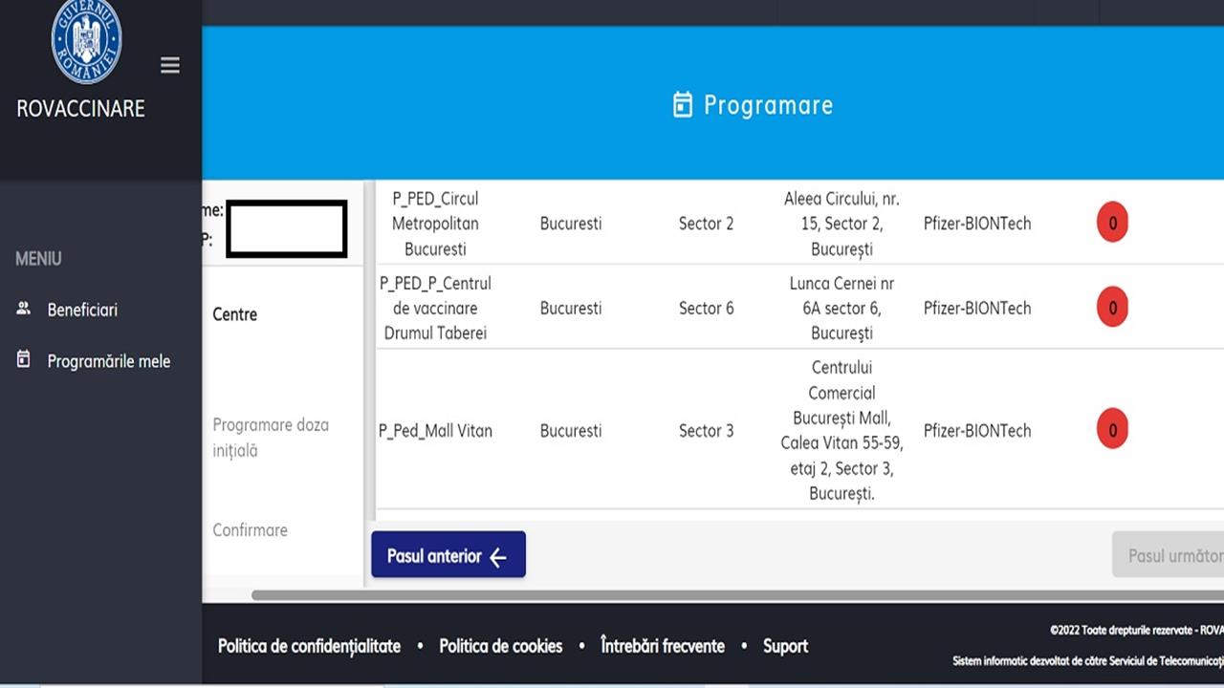Viewport: 1224px width, 688px height.
Task: Click the MENIU sidebar heading
Action: coord(38,259)
